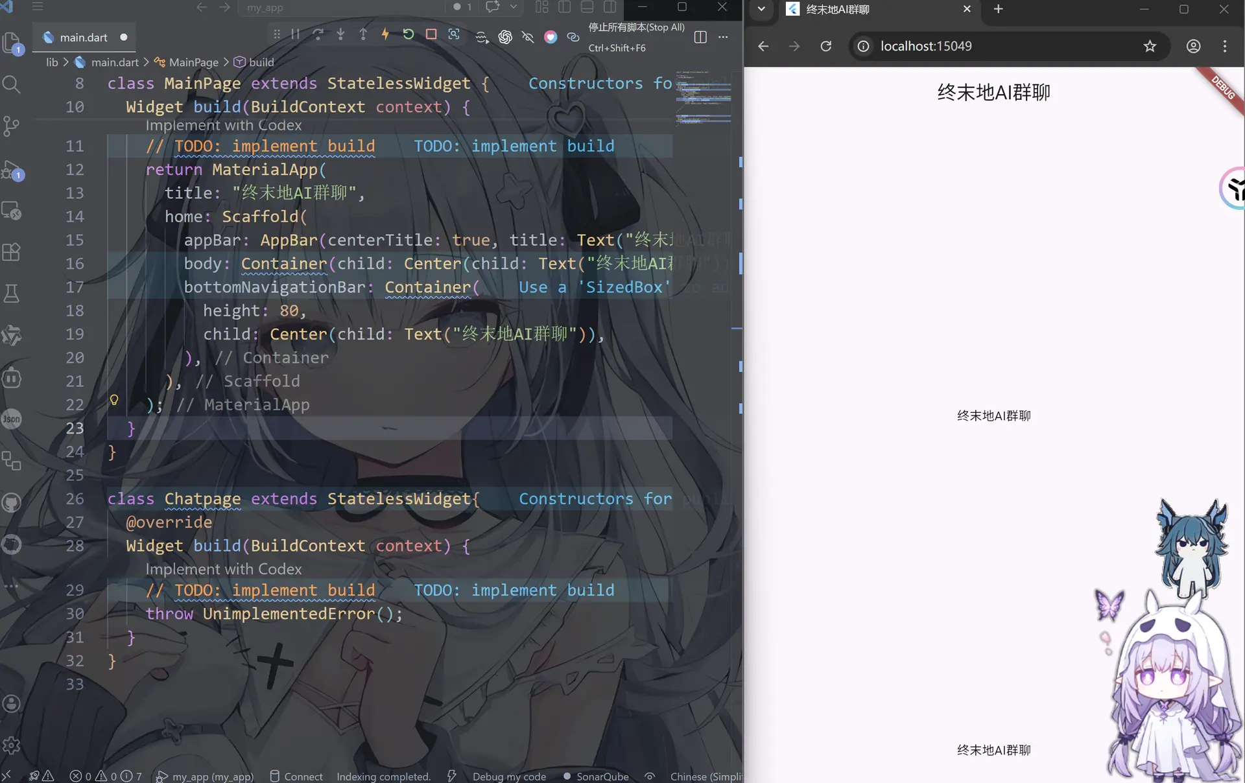The image size is (1245, 783).
Task: Open a new browser tab
Action: 998,9
